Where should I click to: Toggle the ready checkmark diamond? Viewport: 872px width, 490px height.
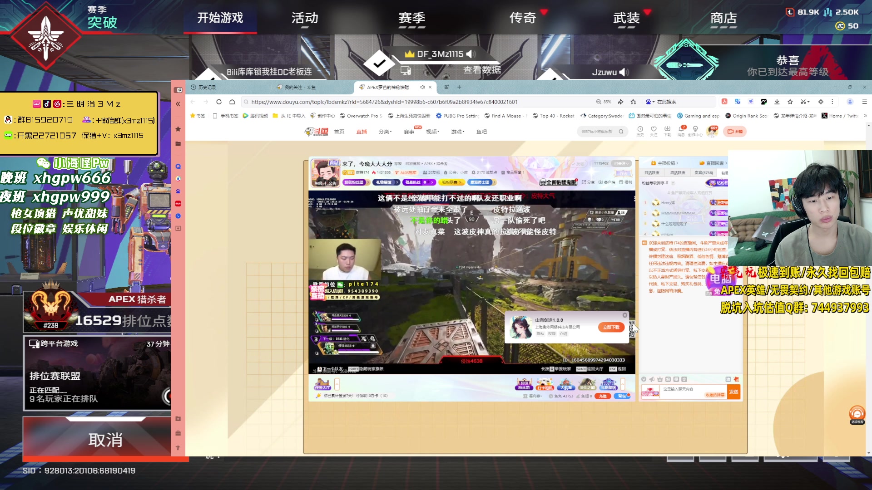(x=379, y=64)
